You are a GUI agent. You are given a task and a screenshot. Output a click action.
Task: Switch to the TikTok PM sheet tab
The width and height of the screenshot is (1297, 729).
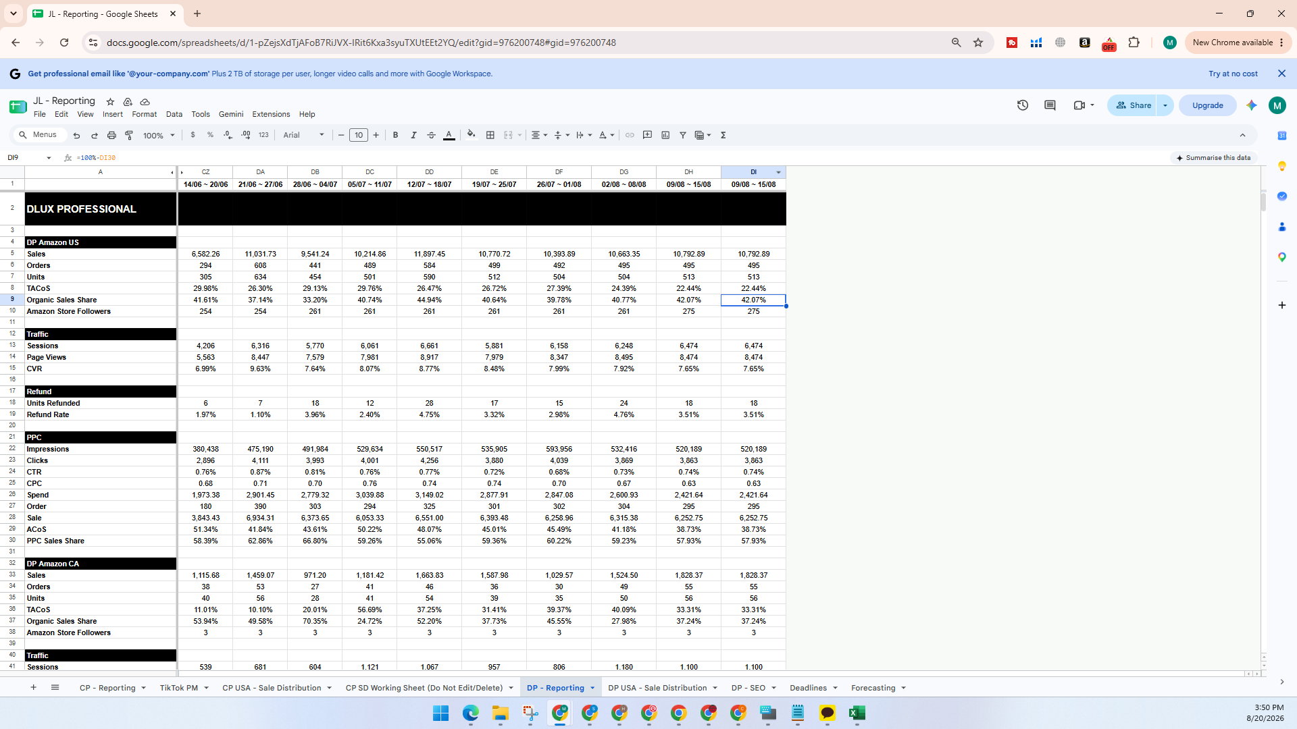[x=179, y=688]
